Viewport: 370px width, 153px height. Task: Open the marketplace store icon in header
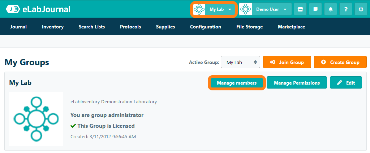pos(300,9)
